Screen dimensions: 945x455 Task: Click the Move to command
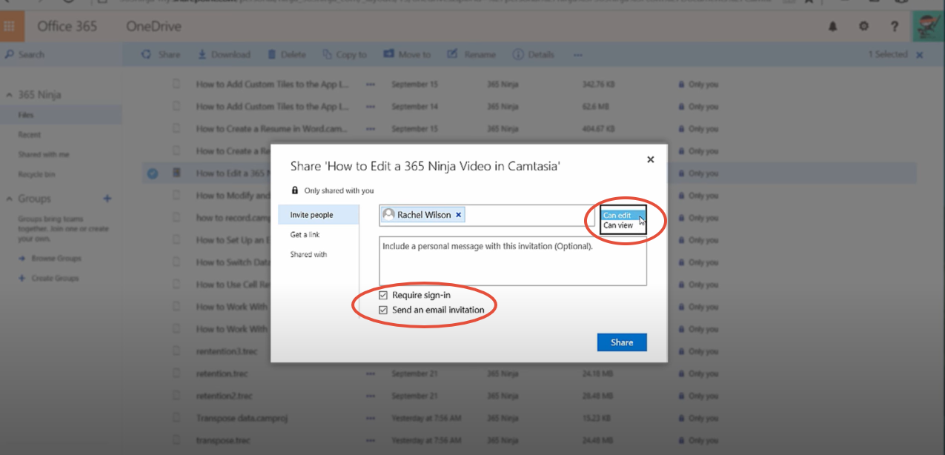pyautogui.click(x=407, y=55)
